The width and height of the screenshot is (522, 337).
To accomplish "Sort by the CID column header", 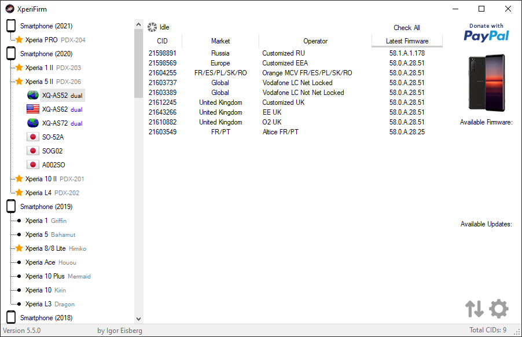I will coord(162,41).
